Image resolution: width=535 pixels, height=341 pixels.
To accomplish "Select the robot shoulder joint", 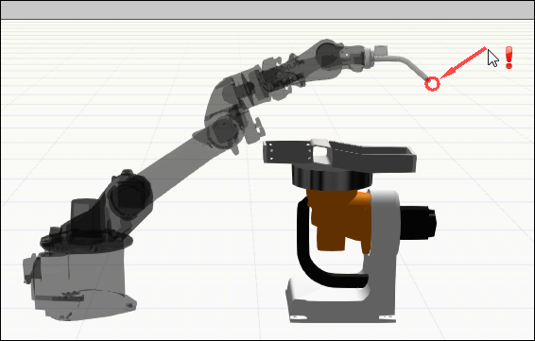I will coord(129,196).
